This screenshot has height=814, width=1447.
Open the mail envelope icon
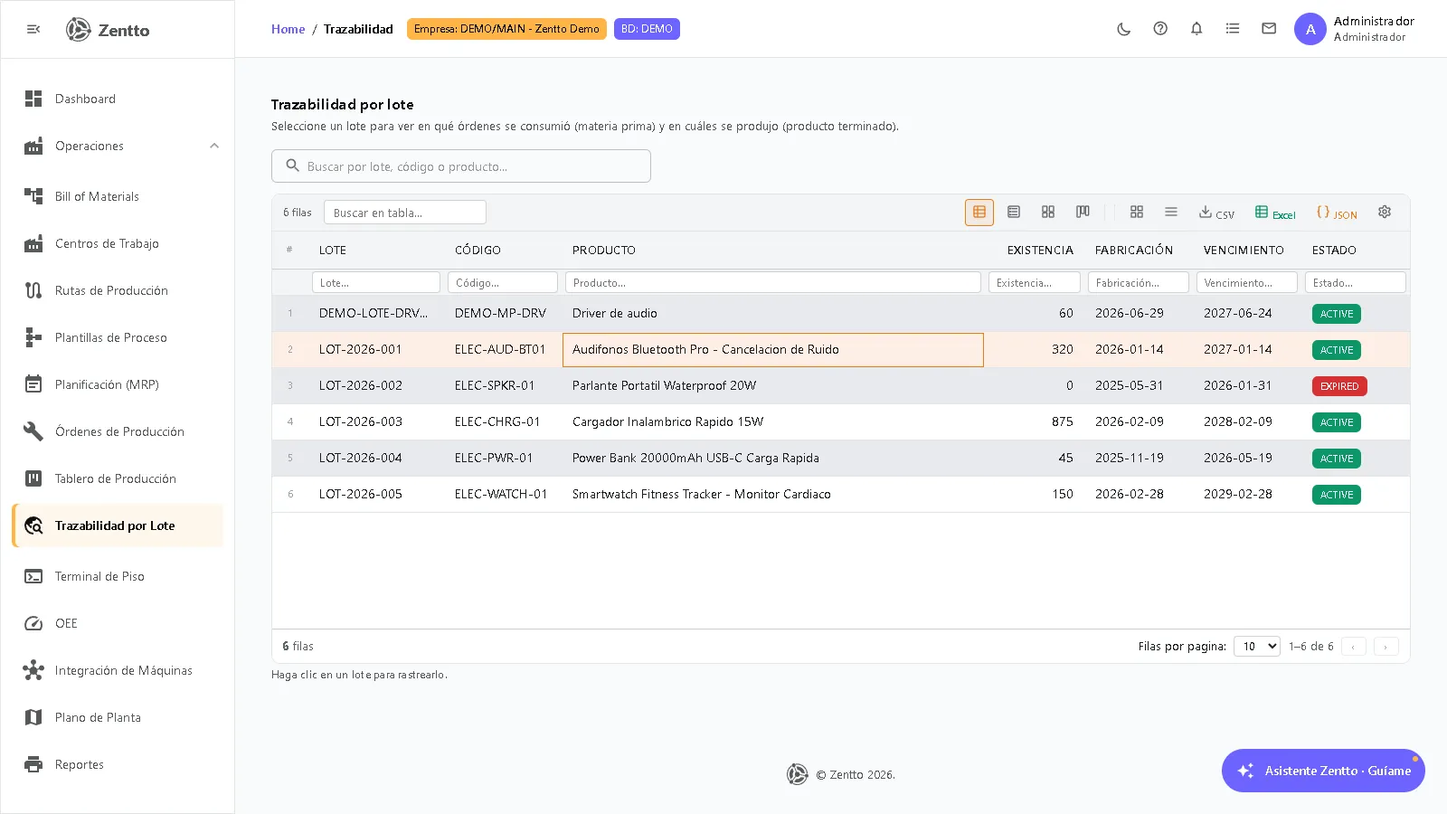[1269, 29]
